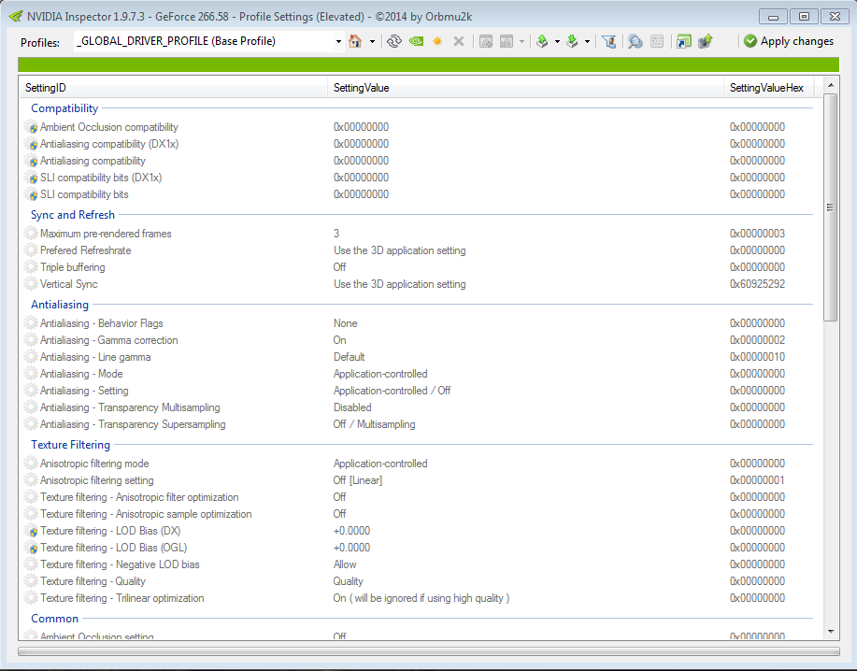Select the Sync and Refresh group header
The height and width of the screenshot is (671, 857).
73,215
